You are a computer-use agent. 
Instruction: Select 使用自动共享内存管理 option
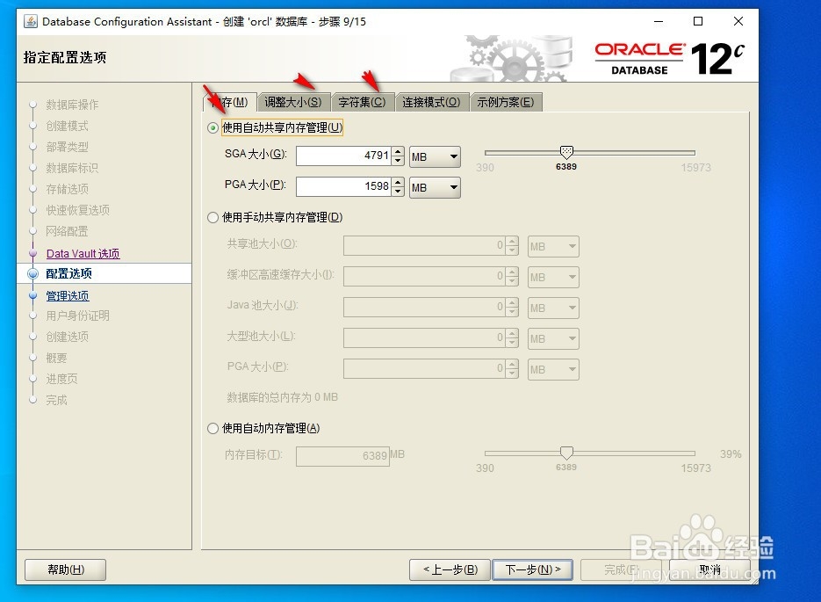212,127
